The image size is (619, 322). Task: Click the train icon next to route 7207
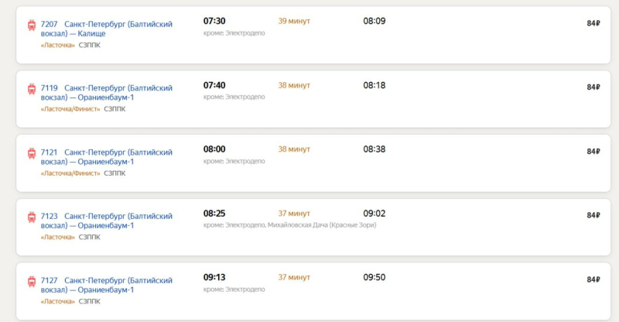[32, 25]
